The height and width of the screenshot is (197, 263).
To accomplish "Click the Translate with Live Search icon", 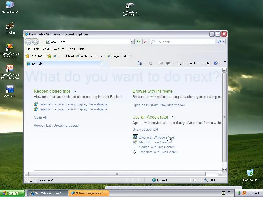I will pyautogui.click(x=135, y=152).
